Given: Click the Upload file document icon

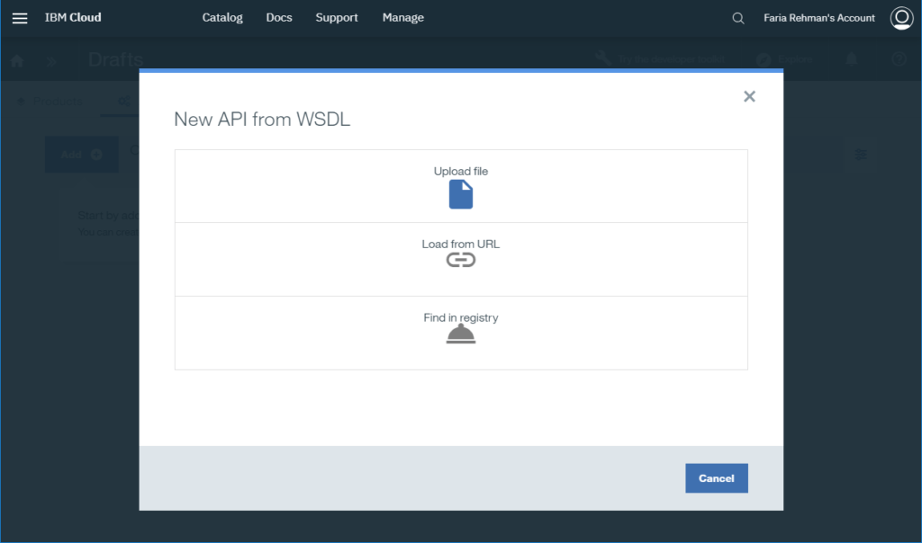Looking at the screenshot, I should click(x=460, y=193).
